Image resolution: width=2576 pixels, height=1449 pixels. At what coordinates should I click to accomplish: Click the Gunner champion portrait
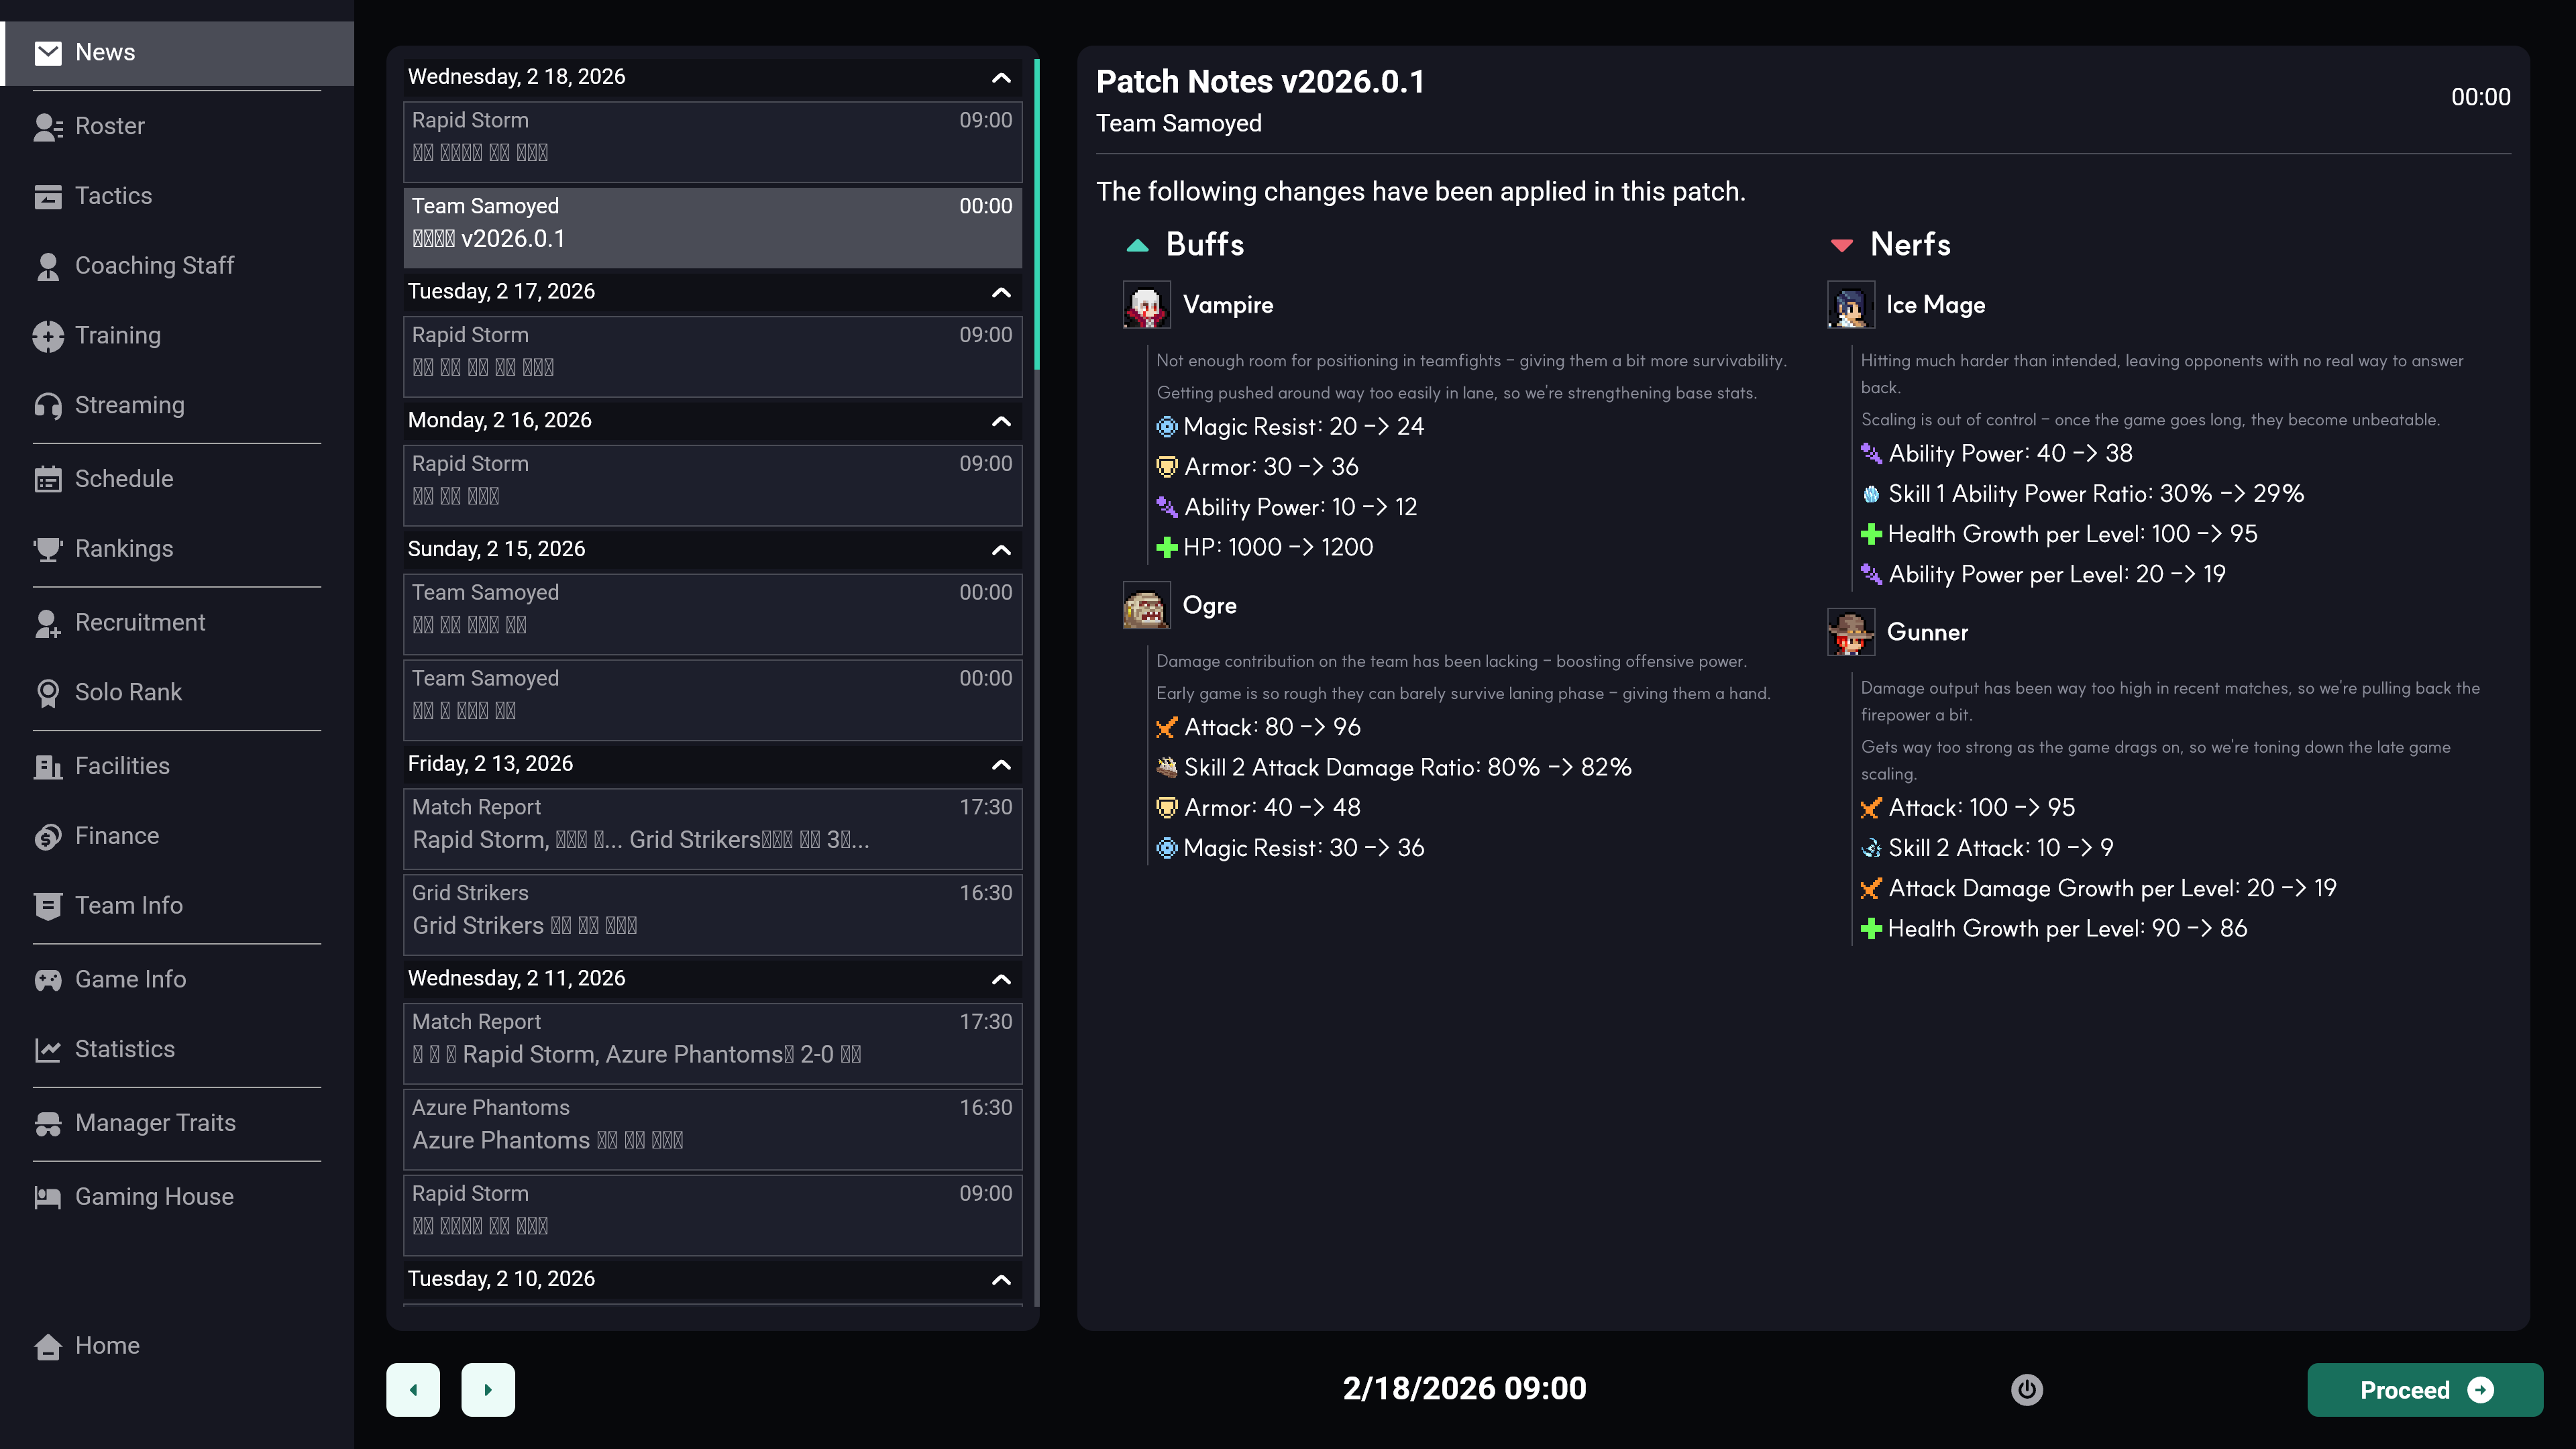pyautogui.click(x=1850, y=632)
